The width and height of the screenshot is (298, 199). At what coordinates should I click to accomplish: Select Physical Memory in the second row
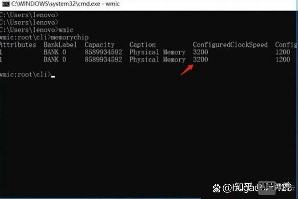pos(157,59)
